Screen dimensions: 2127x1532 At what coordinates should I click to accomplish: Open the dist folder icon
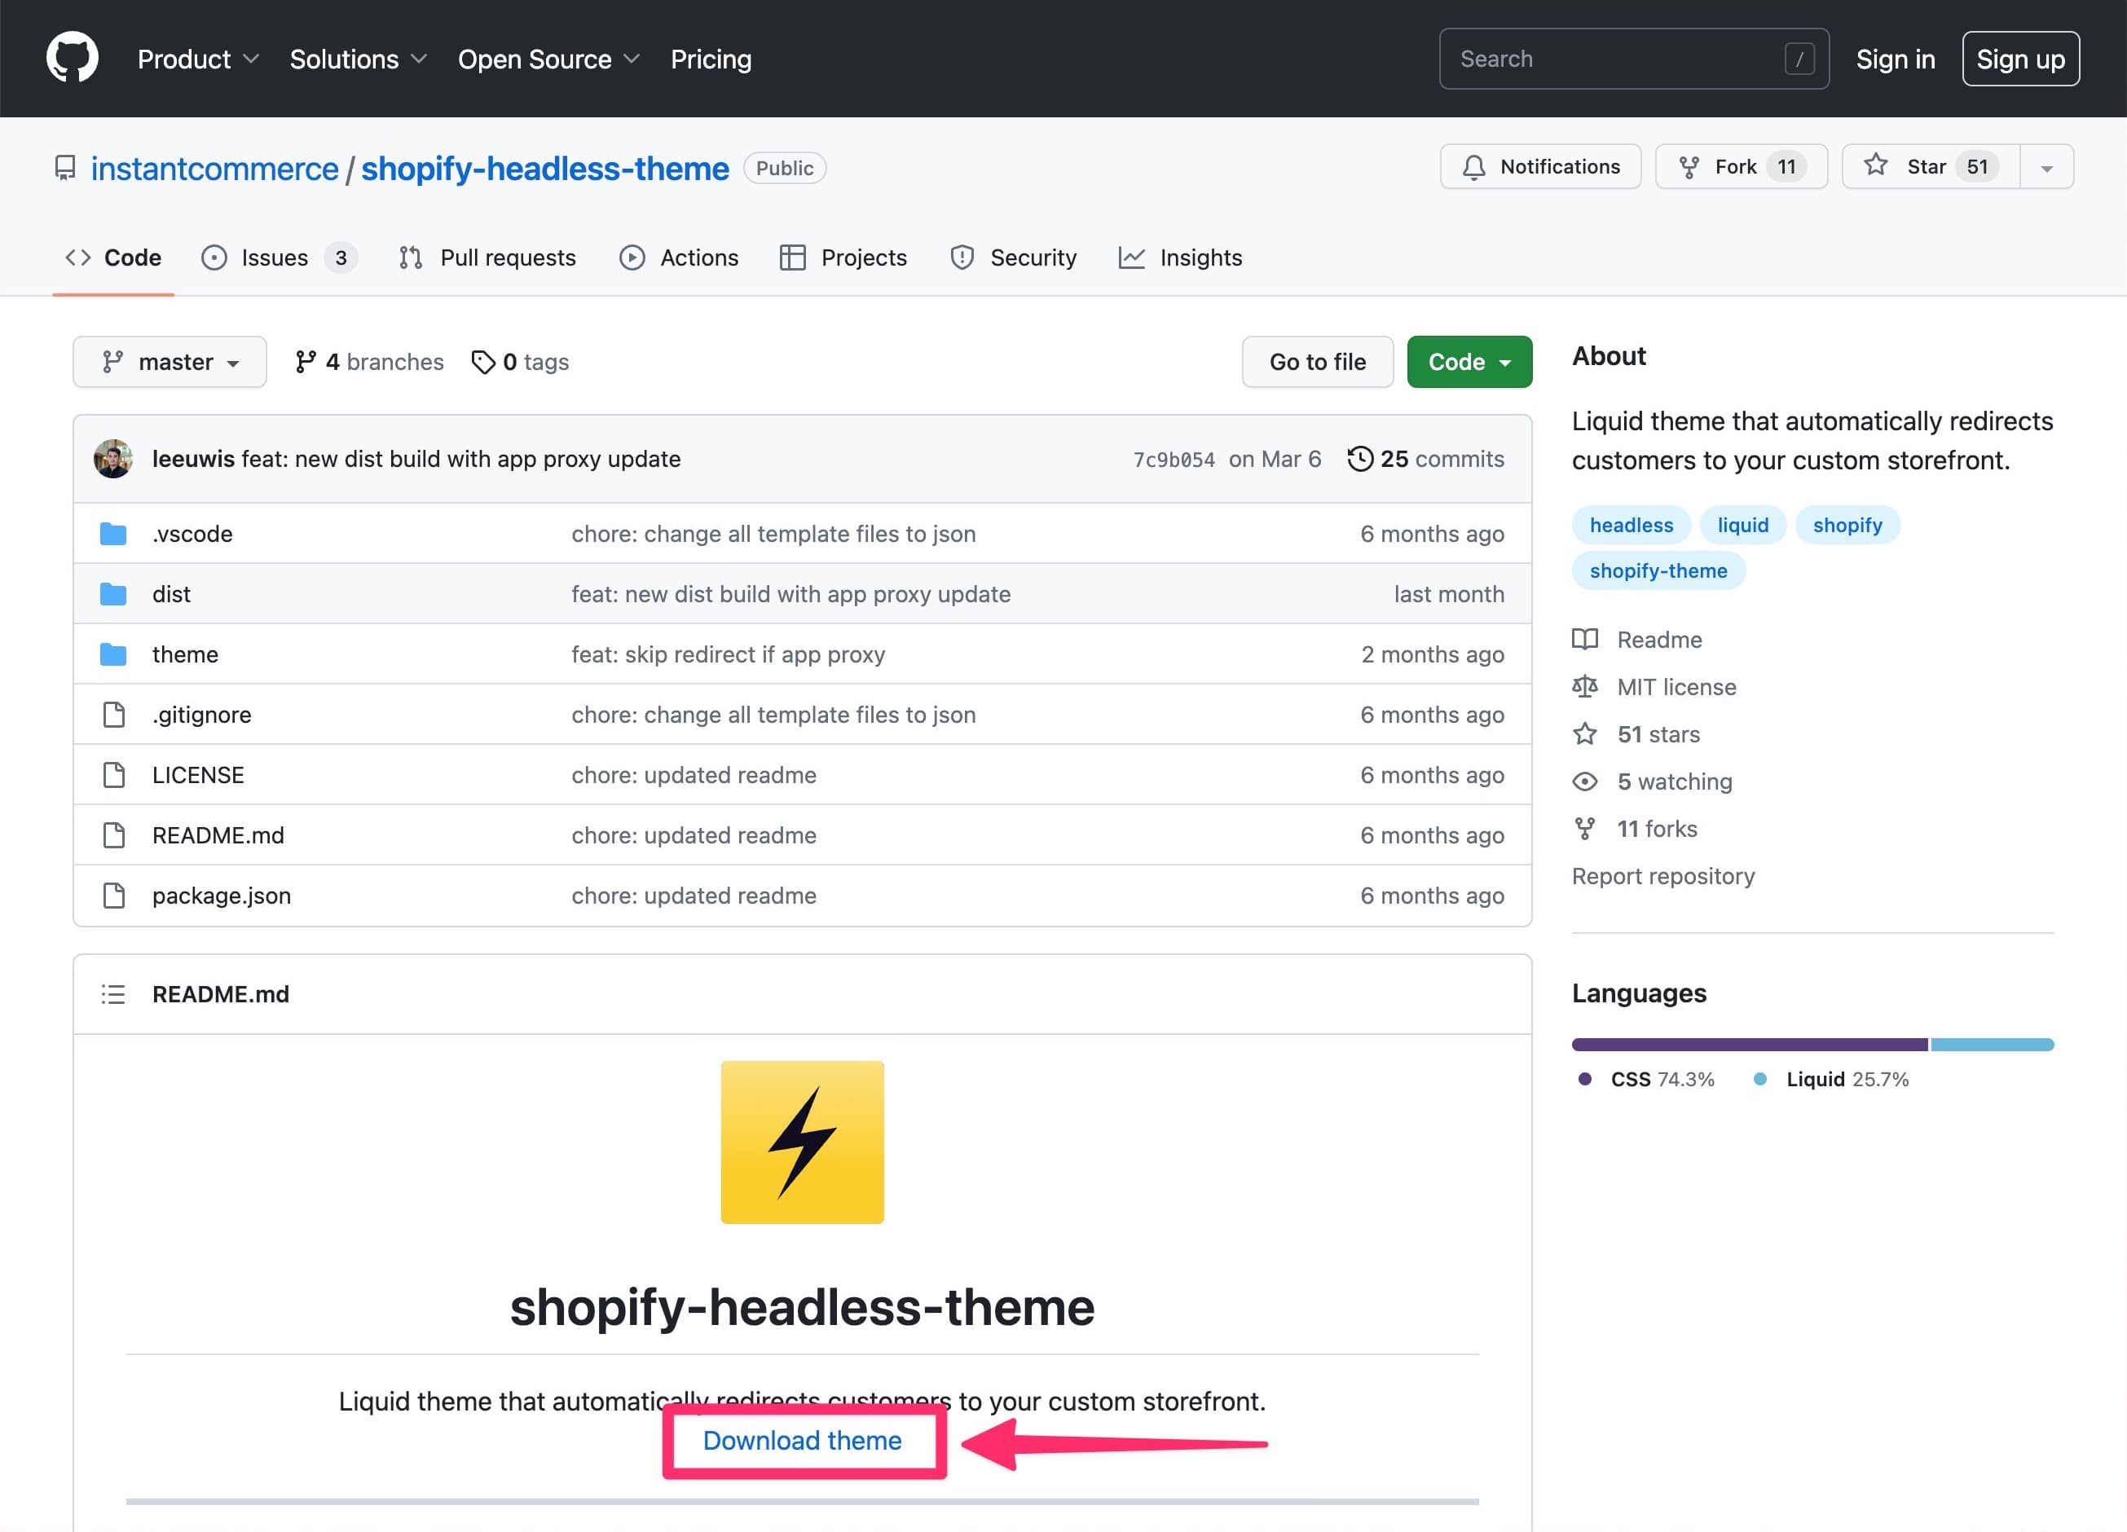click(x=112, y=593)
